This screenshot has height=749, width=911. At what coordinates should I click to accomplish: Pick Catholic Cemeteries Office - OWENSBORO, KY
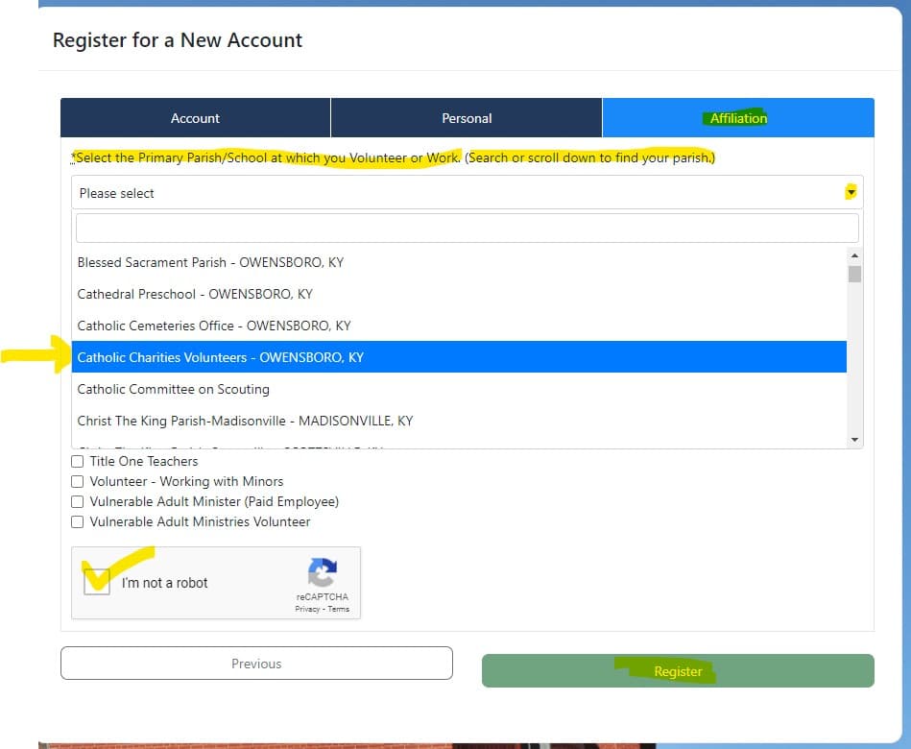(459, 326)
